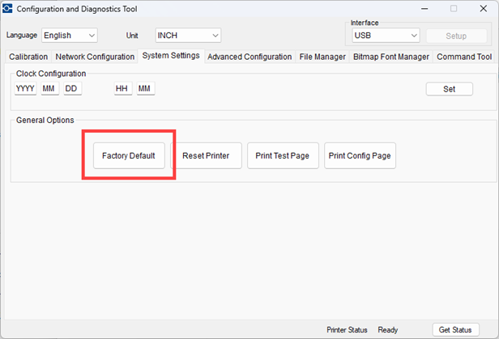Open the Language dropdown showing English
Viewport: 499px width, 339px height.
70,36
